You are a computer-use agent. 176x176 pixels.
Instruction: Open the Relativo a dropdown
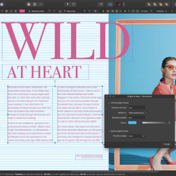(x=137, y=112)
